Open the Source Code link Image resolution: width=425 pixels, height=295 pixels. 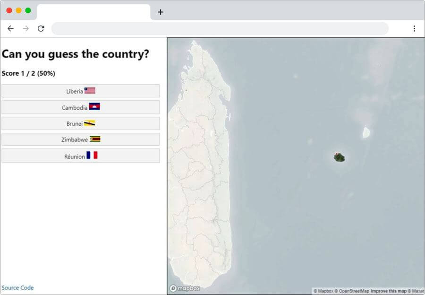17,288
